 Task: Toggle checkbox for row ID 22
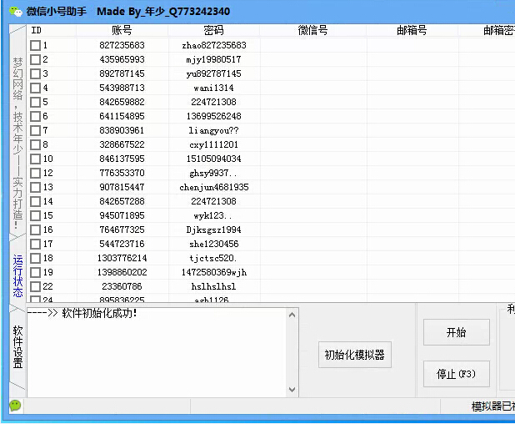pos(35,286)
